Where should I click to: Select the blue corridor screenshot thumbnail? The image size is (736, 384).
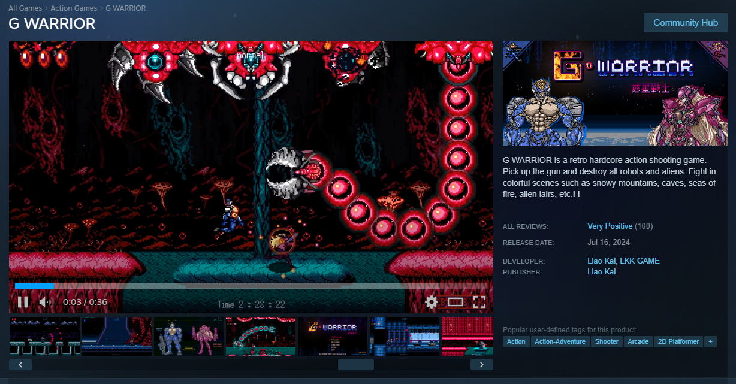click(117, 337)
